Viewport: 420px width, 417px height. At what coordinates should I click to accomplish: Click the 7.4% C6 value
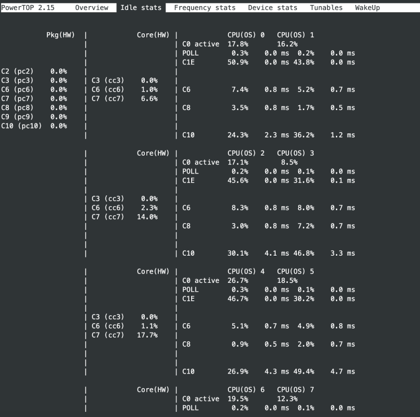(x=240, y=90)
